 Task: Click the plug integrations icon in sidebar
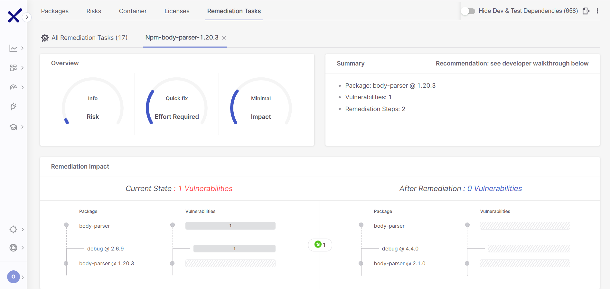pyautogui.click(x=13, y=107)
